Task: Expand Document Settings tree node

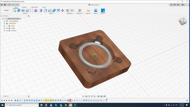Action: 4,21
